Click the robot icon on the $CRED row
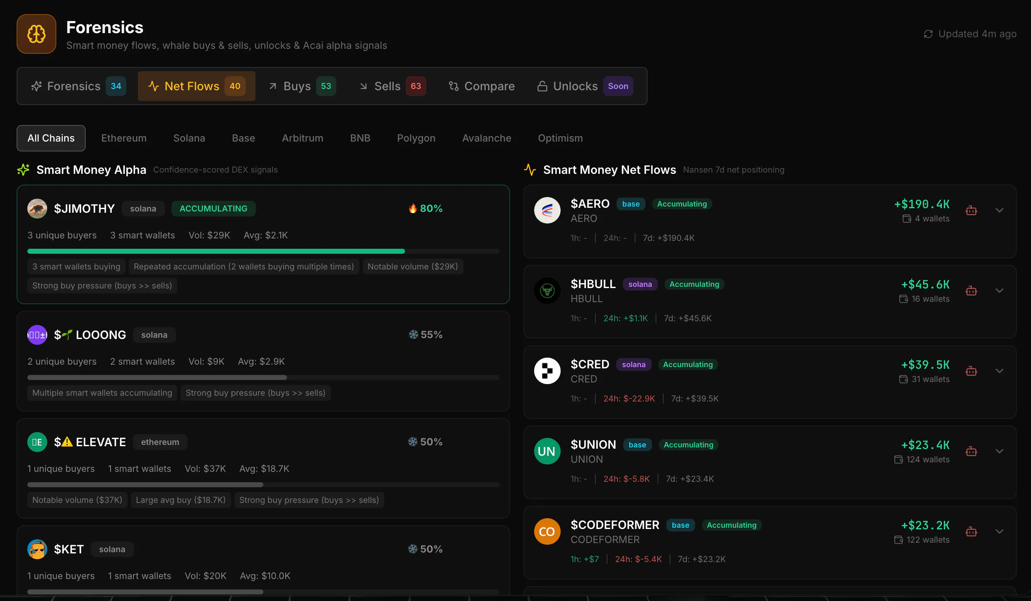Image resolution: width=1031 pixels, height=601 pixels. 971,371
